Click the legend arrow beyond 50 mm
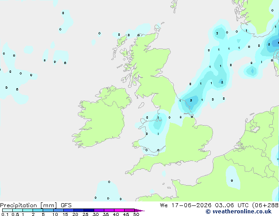This screenshot has height=216, width=279. [x=139, y=210]
